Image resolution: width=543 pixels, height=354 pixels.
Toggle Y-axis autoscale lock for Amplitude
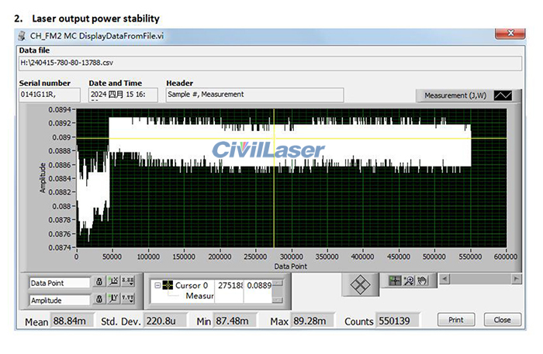(99, 299)
